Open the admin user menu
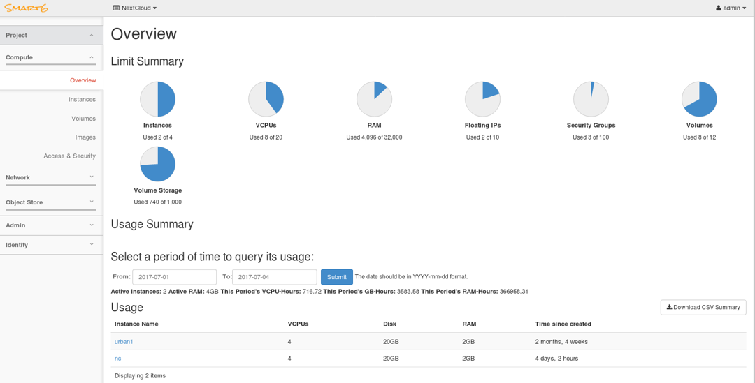 tap(731, 8)
